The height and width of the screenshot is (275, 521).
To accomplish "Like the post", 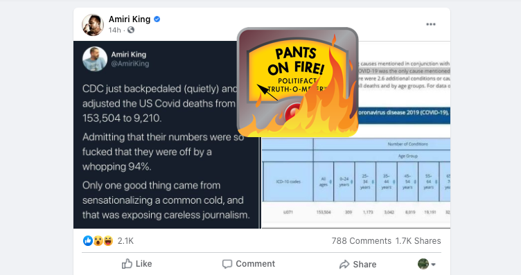I will pos(136,264).
